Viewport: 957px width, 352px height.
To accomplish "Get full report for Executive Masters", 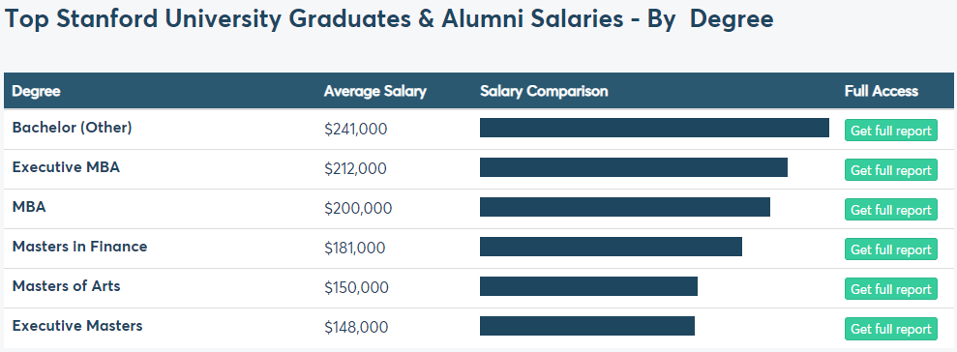I will [890, 328].
